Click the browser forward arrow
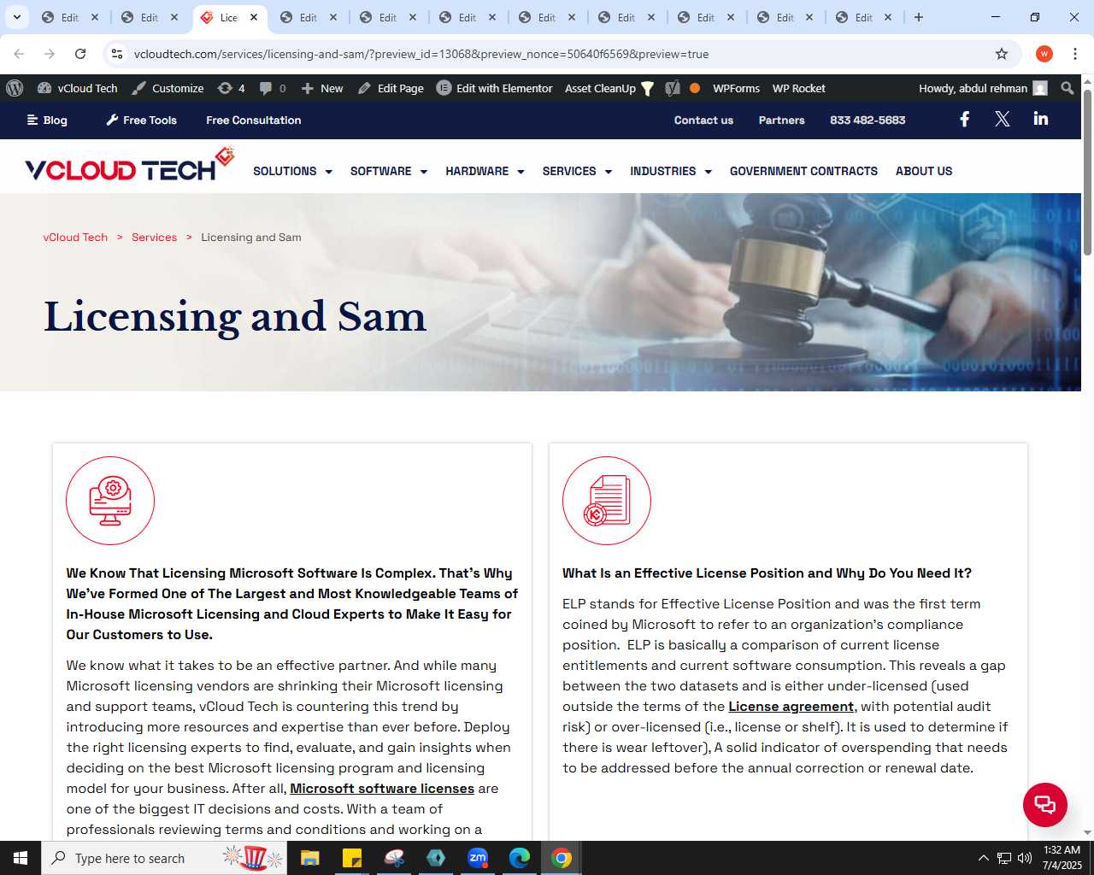Viewport: 1094px width, 875px height. [50, 54]
